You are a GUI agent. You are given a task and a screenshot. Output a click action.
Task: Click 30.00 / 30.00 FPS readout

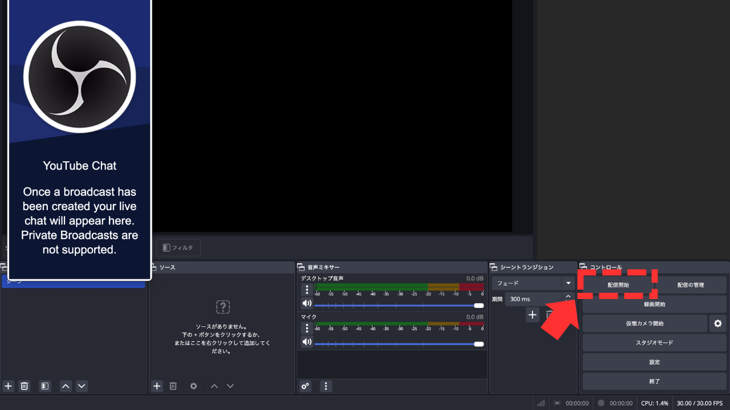[x=699, y=403]
